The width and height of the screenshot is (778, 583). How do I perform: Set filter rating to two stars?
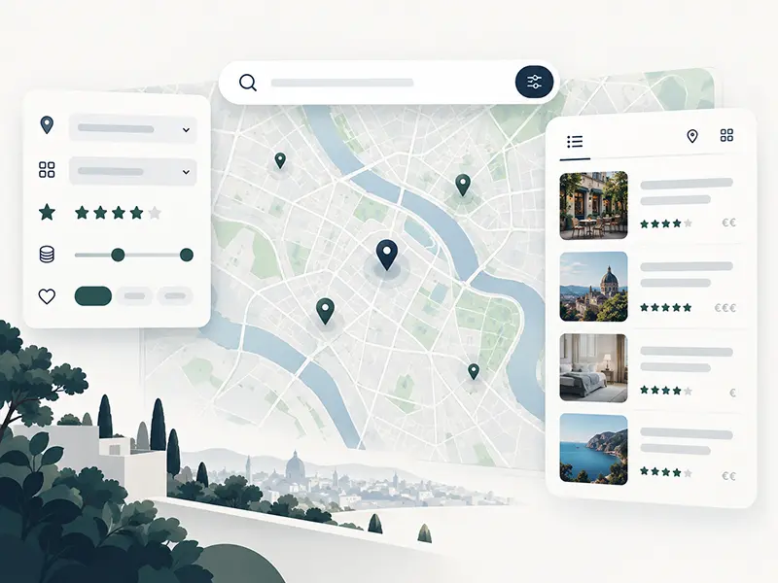click(100, 213)
